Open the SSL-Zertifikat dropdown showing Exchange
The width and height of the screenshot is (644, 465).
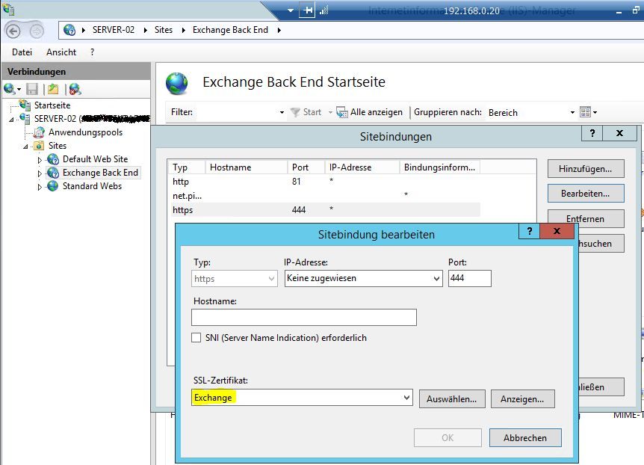coord(302,398)
